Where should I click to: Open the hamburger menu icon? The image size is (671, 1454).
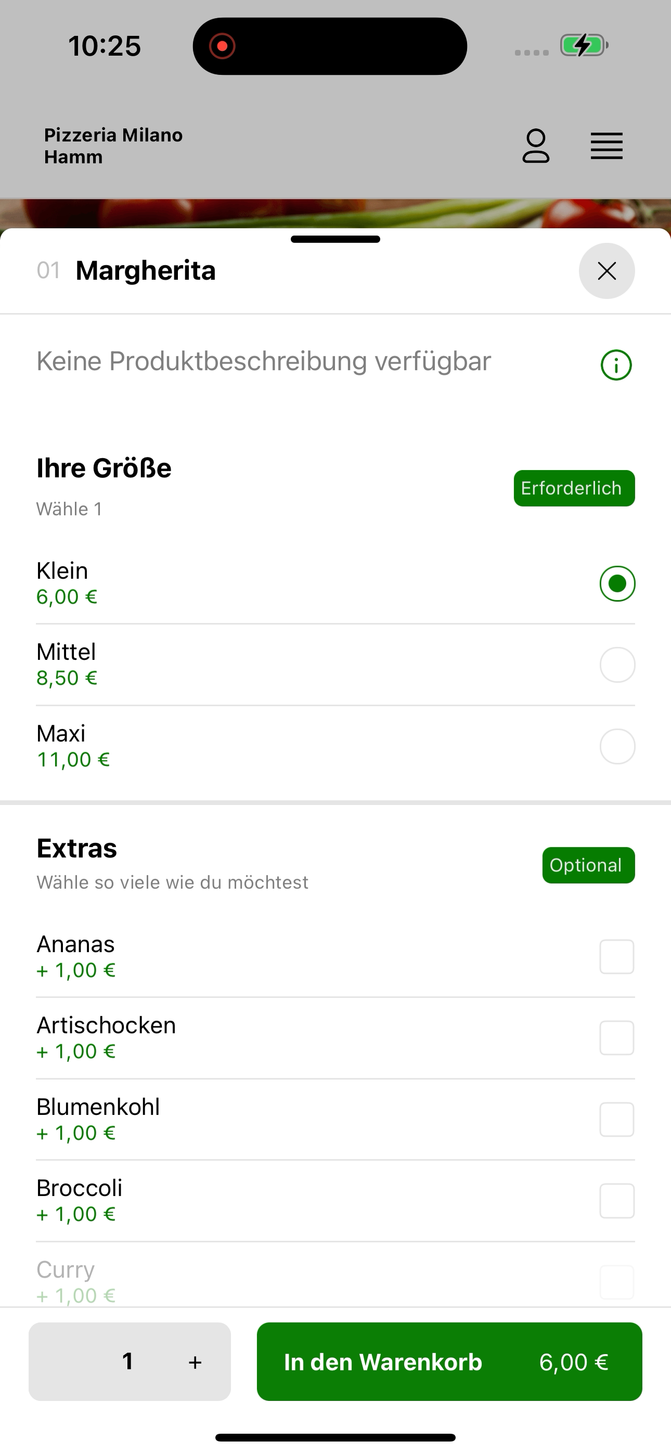coord(607,146)
